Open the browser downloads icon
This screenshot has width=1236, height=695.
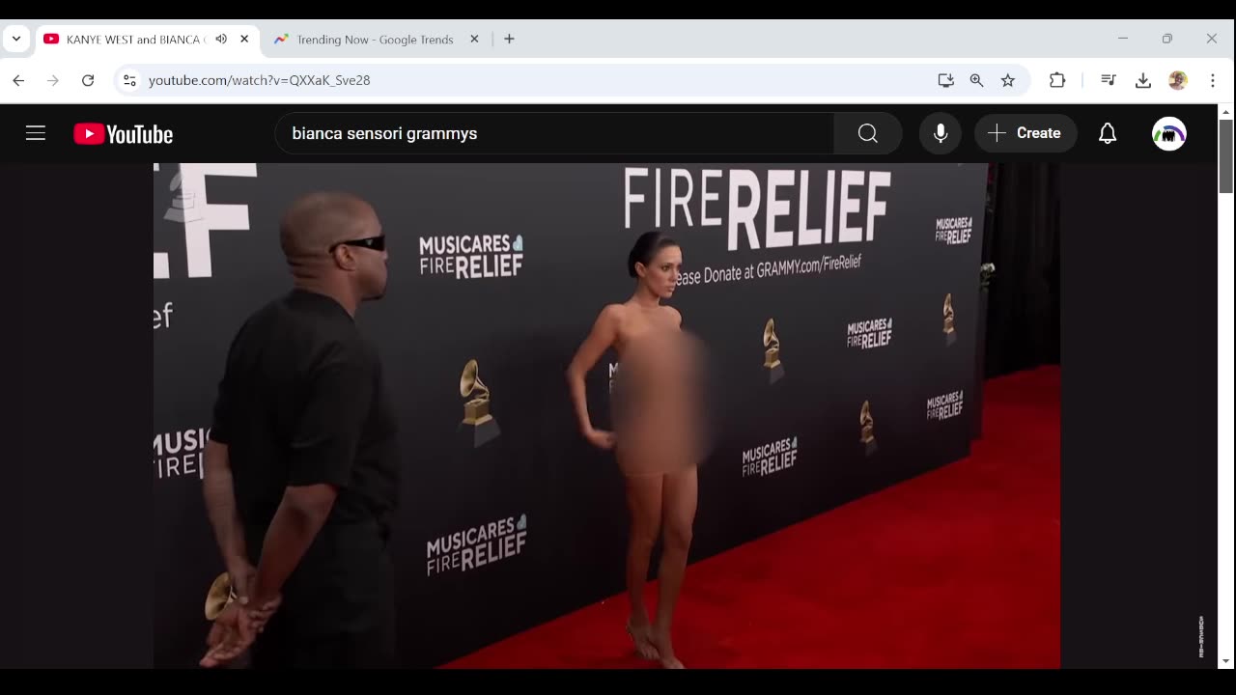pyautogui.click(x=1143, y=80)
